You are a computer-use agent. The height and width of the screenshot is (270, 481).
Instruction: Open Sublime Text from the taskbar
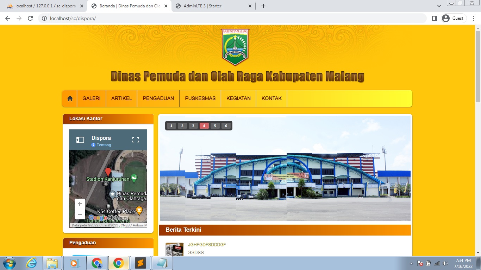tap(140, 263)
